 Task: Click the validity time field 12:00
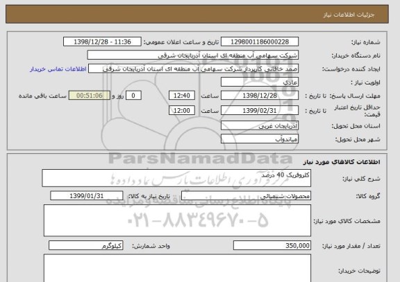182,110
